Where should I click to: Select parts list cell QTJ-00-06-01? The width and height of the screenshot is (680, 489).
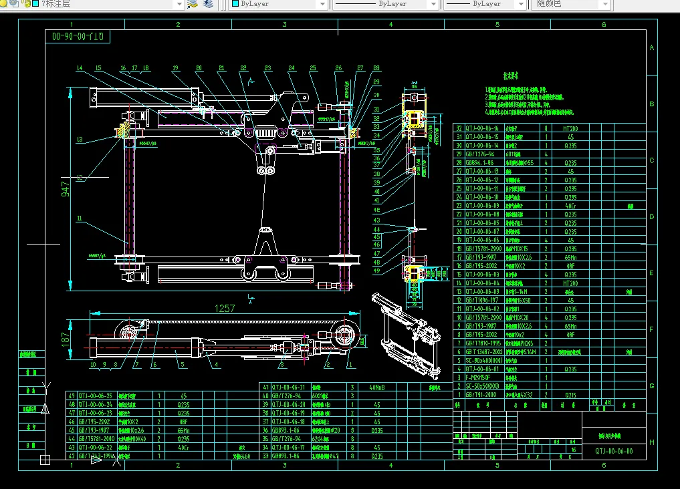tap(482, 369)
